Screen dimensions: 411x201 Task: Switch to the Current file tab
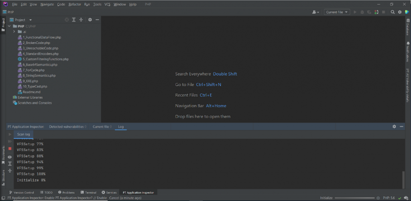coord(102,127)
